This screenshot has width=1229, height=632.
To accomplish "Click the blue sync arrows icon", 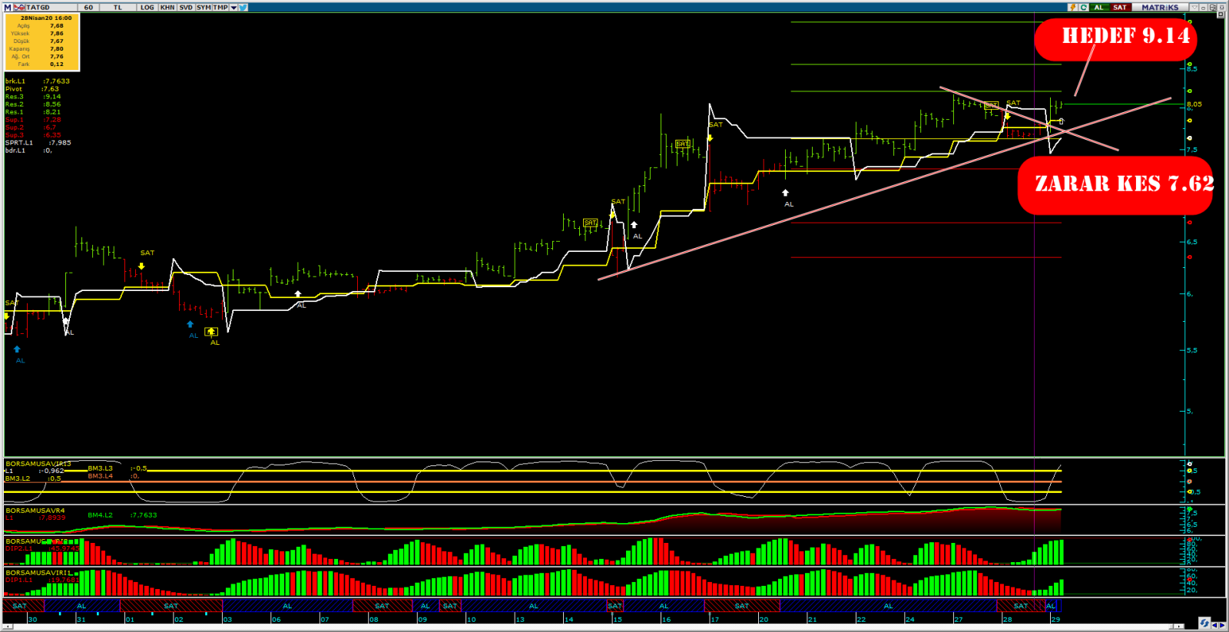I will pos(1204,623).
